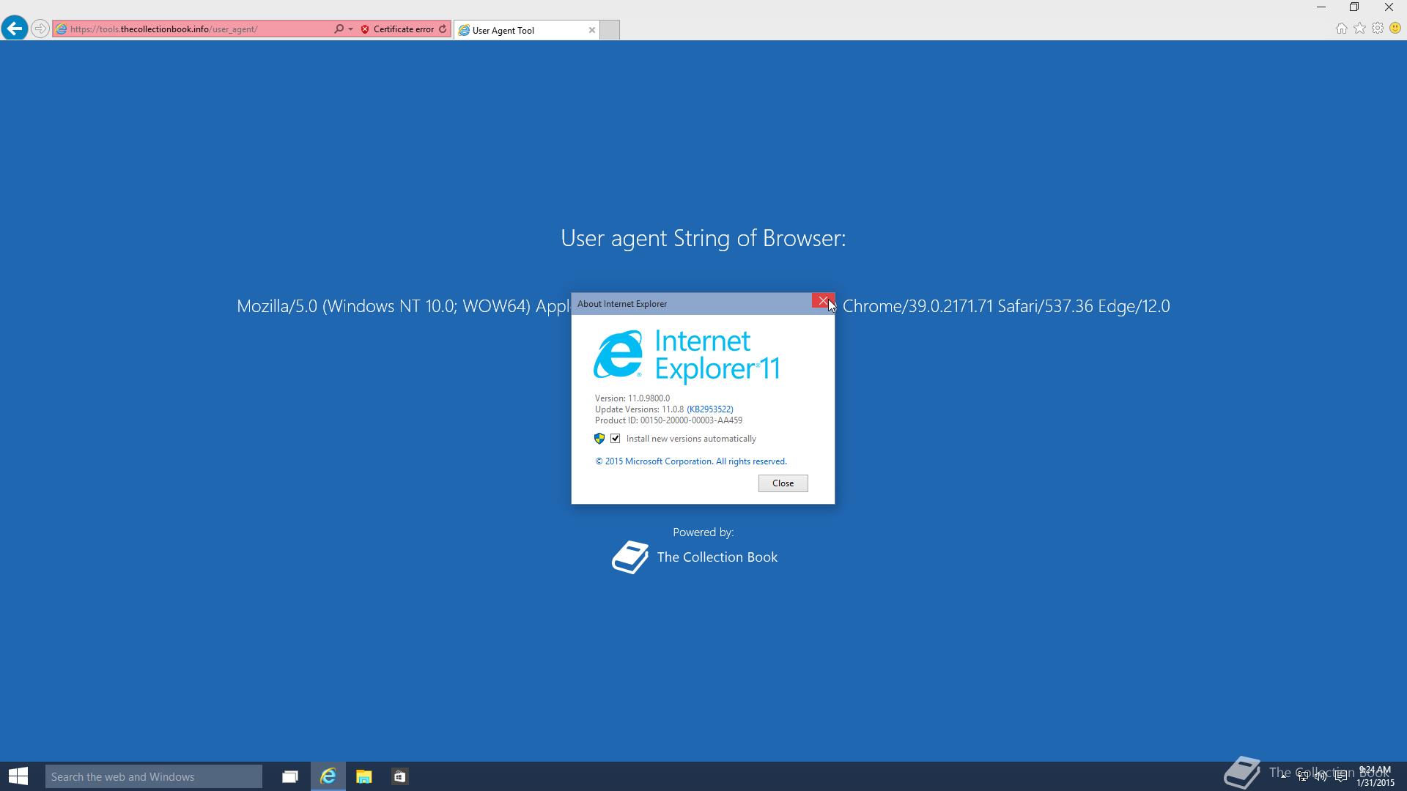Click the taskbar clock showing 1/31/2015
The image size is (1407, 791).
click(x=1375, y=776)
